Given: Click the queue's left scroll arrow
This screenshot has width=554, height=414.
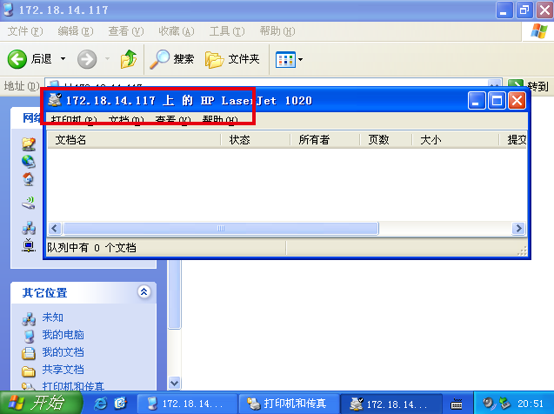Looking at the screenshot, I should 55,229.
